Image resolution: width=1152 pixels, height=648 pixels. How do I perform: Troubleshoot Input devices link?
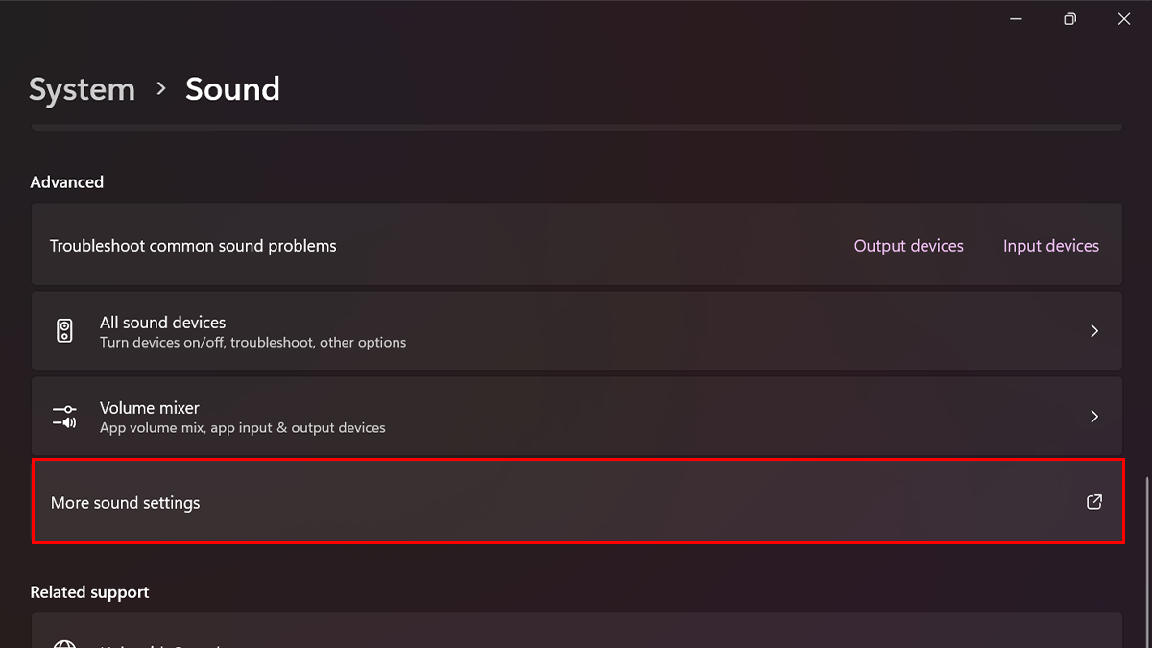pos(1050,246)
